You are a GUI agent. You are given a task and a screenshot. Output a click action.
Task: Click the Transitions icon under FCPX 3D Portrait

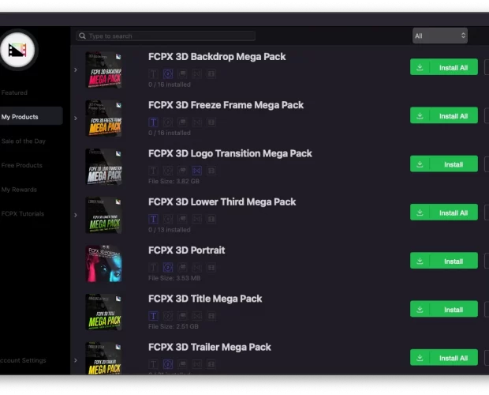(197, 268)
